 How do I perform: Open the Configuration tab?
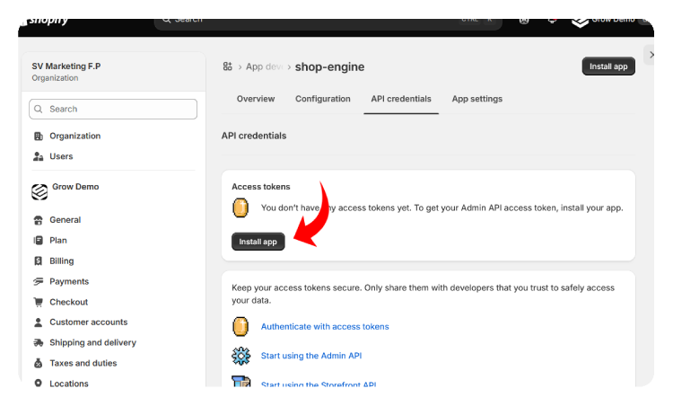[x=323, y=99]
